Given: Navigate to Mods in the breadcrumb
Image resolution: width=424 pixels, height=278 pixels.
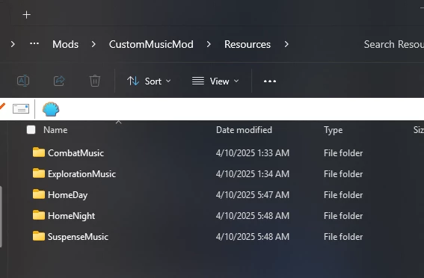Looking at the screenshot, I should coord(66,44).
